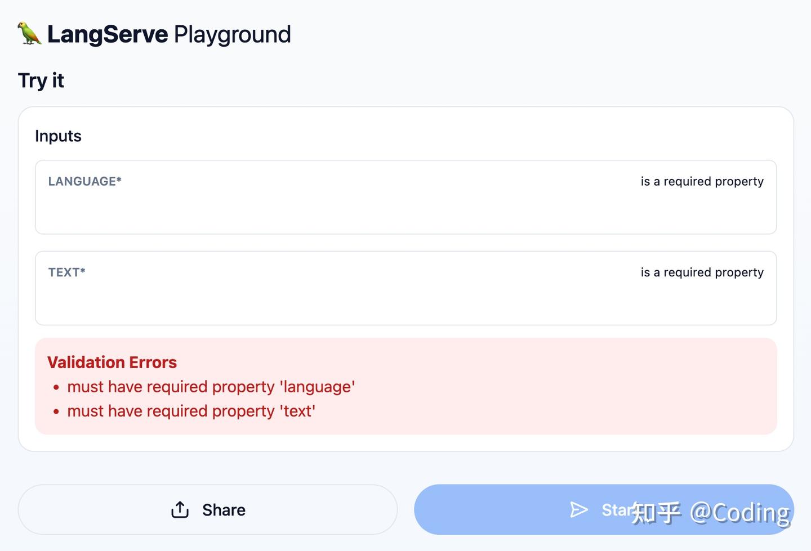The height and width of the screenshot is (551, 811).
Task: Click error "must have required property 'language'"
Action: [211, 387]
